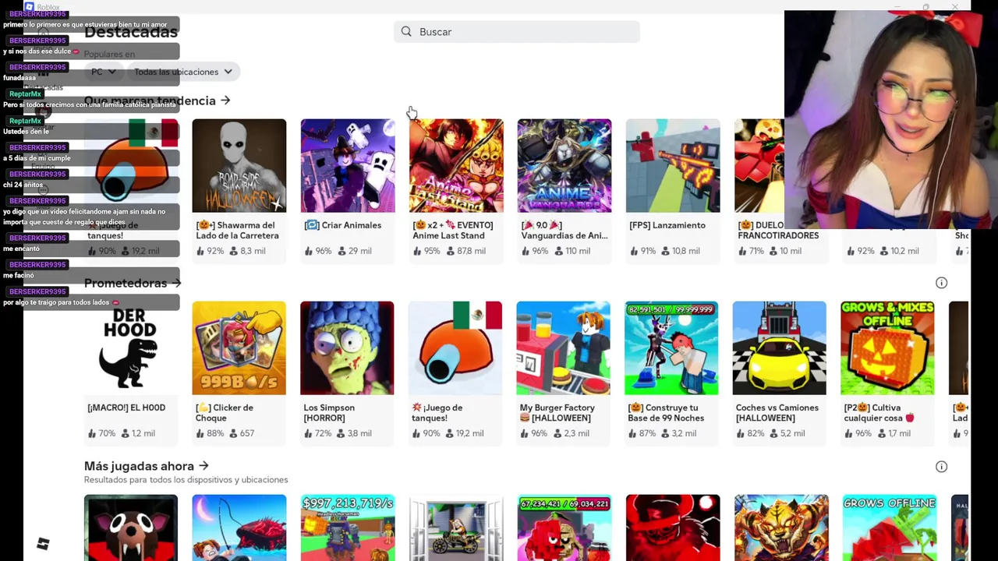Click the players icon showing 657
The image size is (998, 561).
[232, 433]
